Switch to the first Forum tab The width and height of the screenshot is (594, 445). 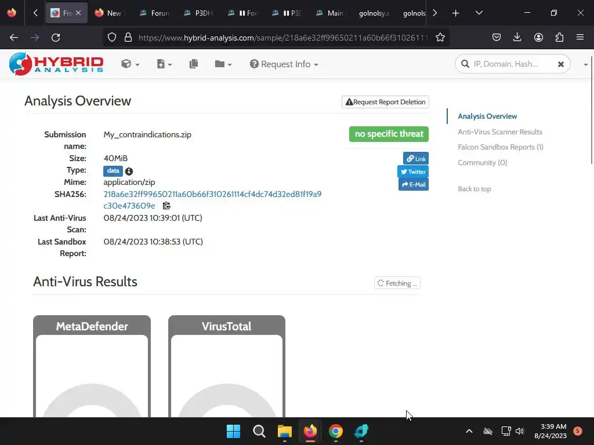154,13
